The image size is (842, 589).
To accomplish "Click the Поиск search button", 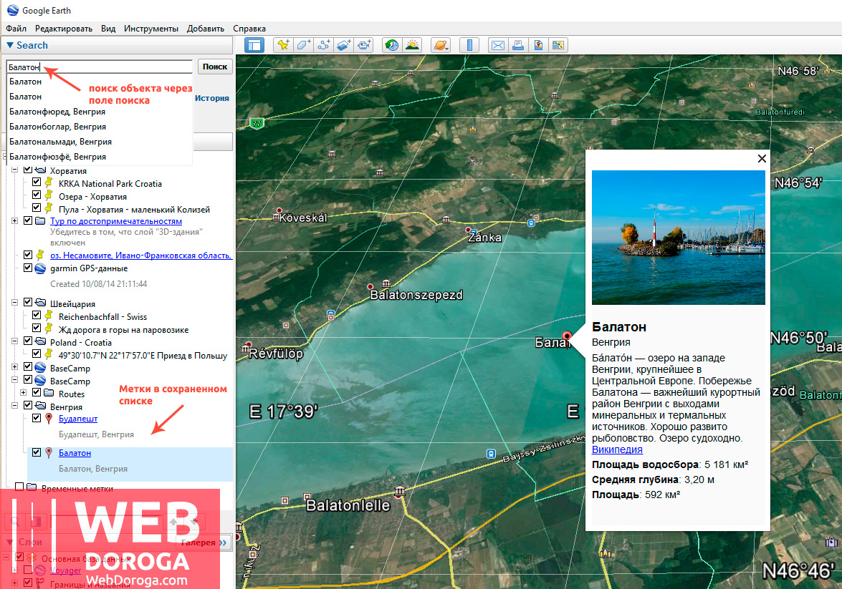I will 215,67.
